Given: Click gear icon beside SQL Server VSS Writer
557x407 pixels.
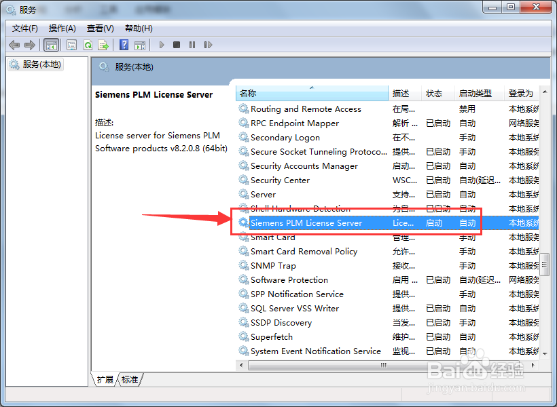Looking at the screenshot, I should click(243, 308).
